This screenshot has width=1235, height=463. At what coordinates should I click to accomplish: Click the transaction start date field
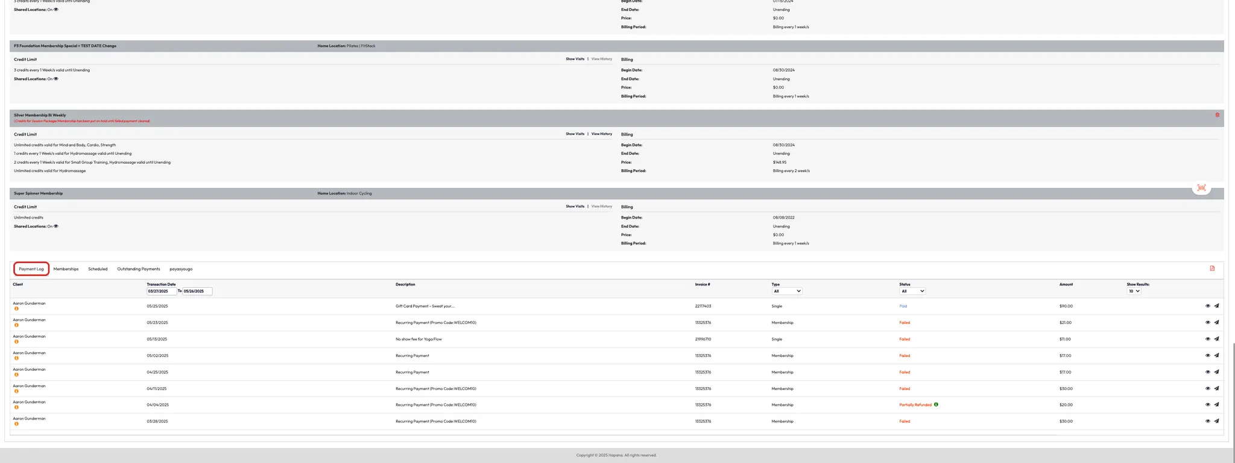[x=162, y=291]
